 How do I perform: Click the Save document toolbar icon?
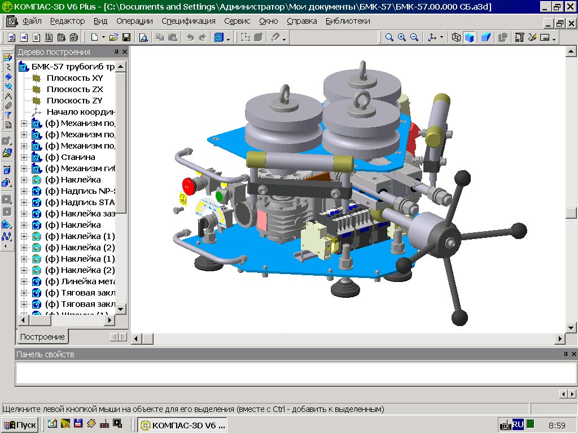pos(126,37)
